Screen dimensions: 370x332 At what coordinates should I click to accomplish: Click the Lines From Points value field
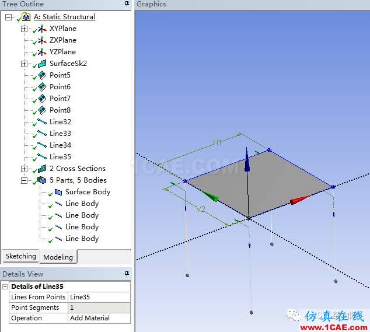99,297
